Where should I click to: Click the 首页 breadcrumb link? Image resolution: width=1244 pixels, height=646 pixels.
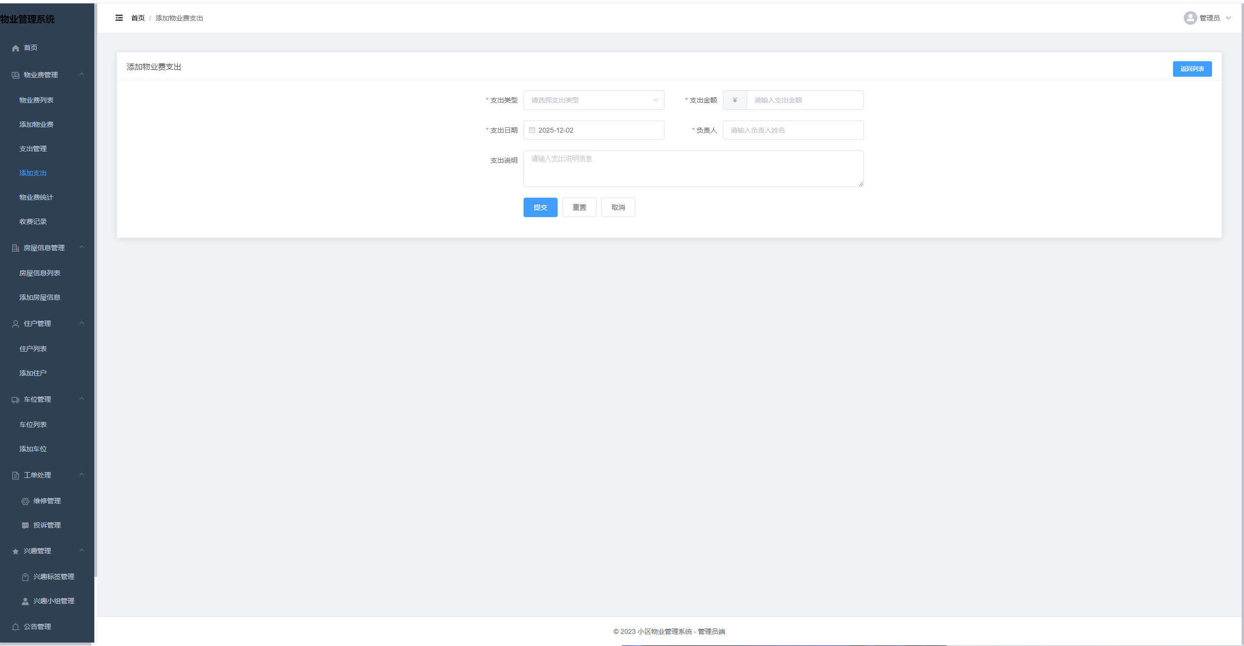click(x=138, y=18)
